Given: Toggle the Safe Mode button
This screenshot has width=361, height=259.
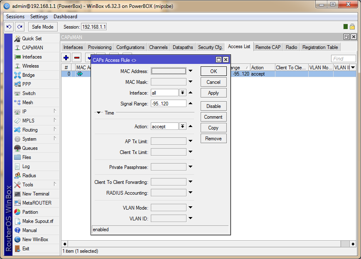Looking at the screenshot, I should [42, 27].
